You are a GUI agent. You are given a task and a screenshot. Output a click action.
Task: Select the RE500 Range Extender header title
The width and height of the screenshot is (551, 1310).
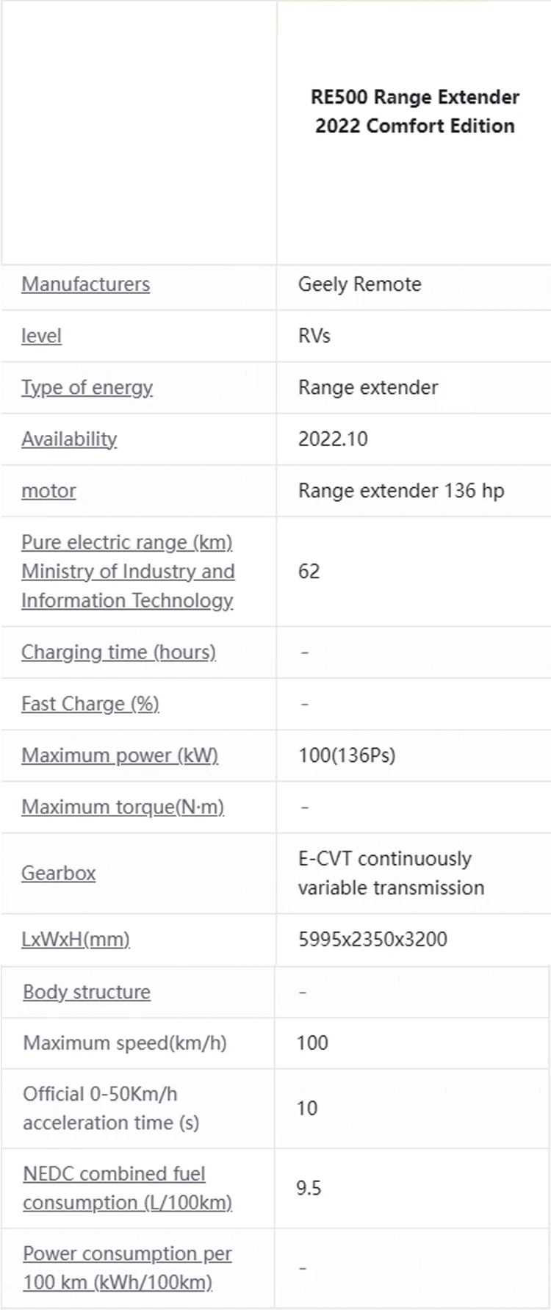point(414,112)
